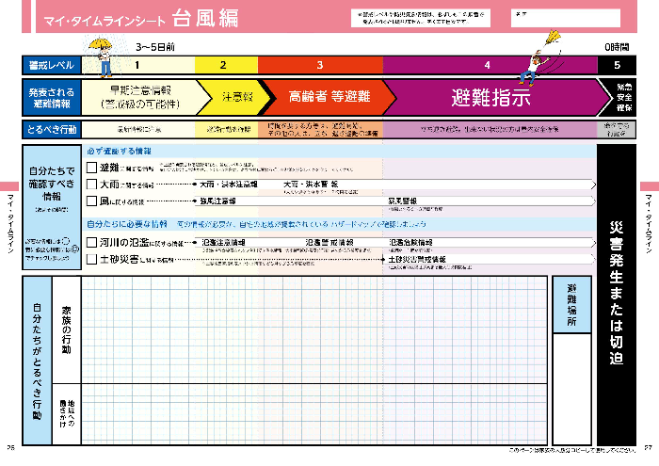Click the yellow level 2 color block
Screen dimensions: 659x466
coord(224,65)
